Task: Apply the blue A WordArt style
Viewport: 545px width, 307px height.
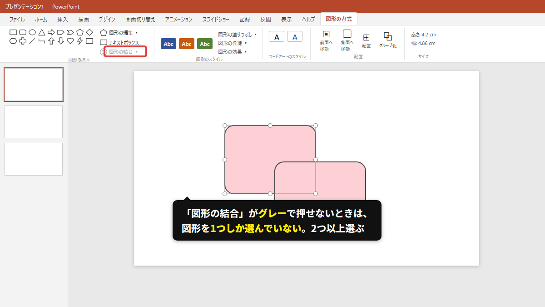Action: 295,37
